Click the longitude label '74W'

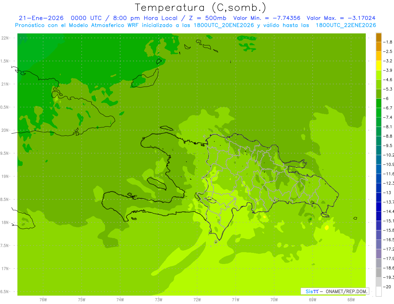pos(120,300)
